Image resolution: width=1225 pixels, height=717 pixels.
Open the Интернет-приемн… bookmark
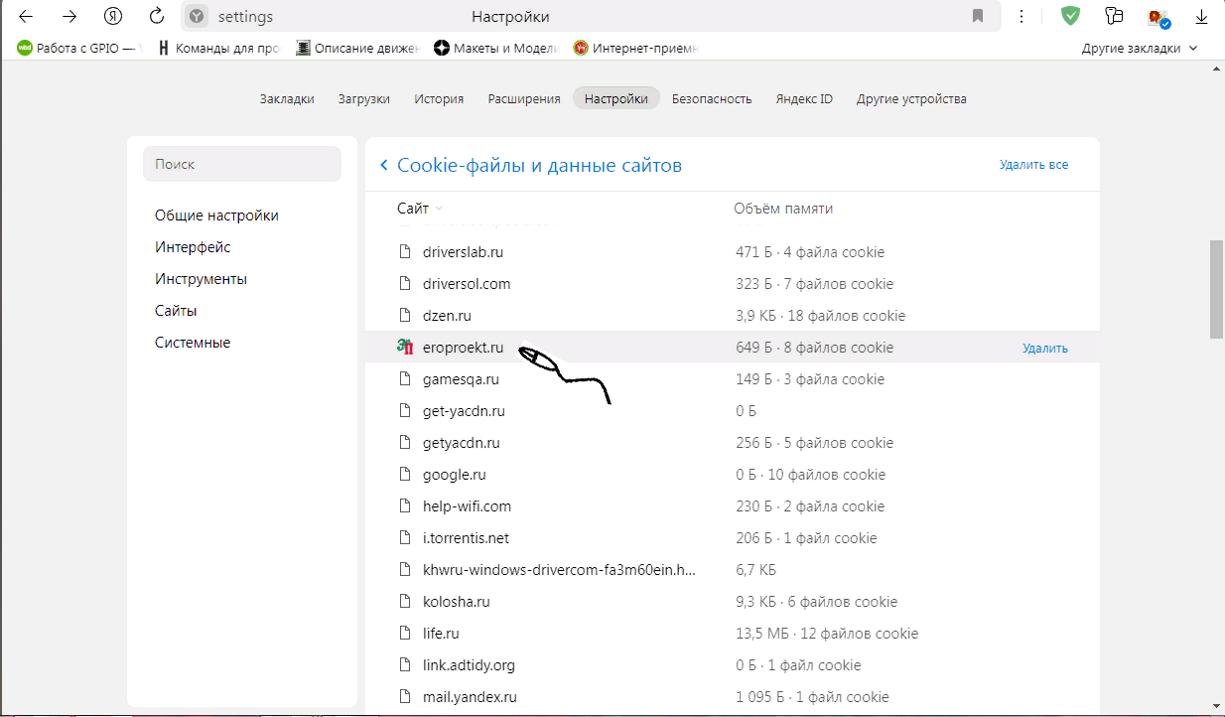tap(636, 48)
